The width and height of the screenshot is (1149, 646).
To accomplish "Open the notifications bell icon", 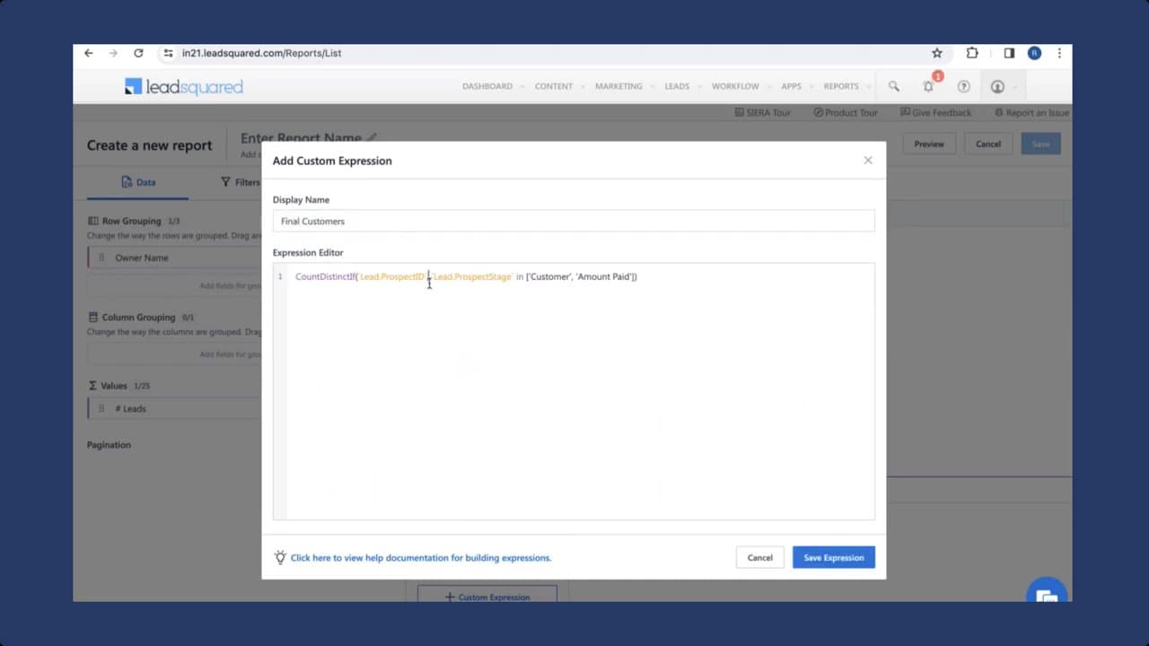I will tap(928, 87).
